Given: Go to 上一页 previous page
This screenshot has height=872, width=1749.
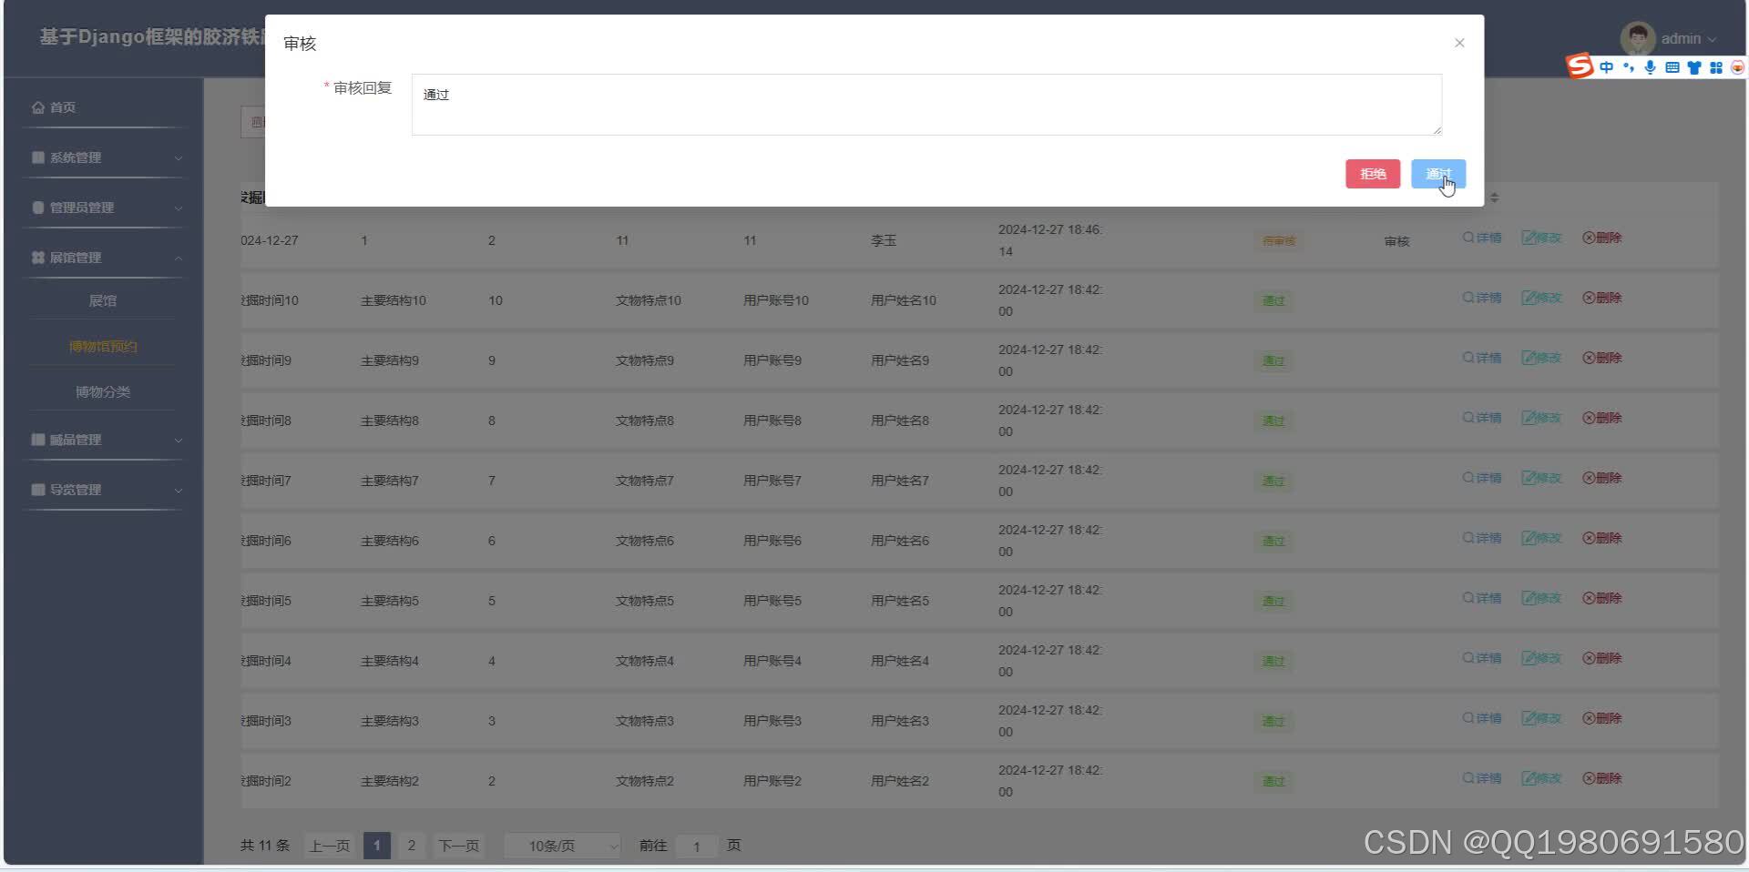Looking at the screenshot, I should click(329, 846).
